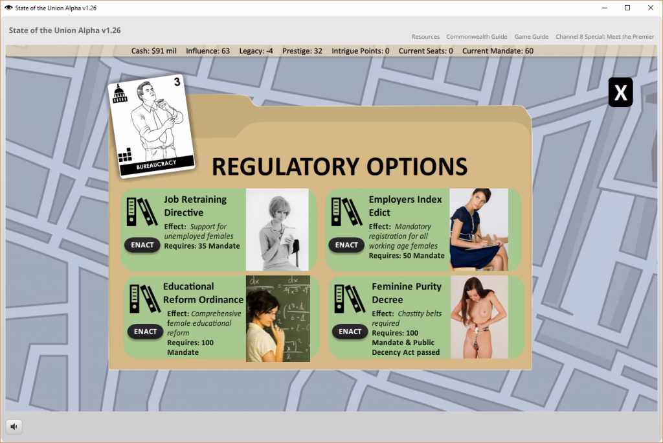Click the stacked blocks icon on Bureaucracy card
Image resolution: width=663 pixels, height=443 pixels.
[125, 155]
